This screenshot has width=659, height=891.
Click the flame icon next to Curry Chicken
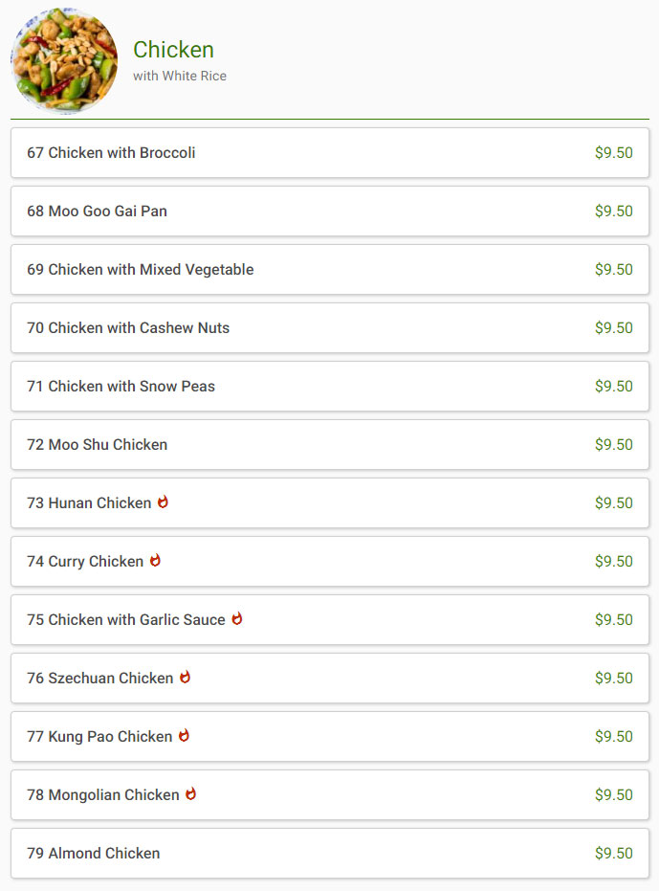[155, 560]
